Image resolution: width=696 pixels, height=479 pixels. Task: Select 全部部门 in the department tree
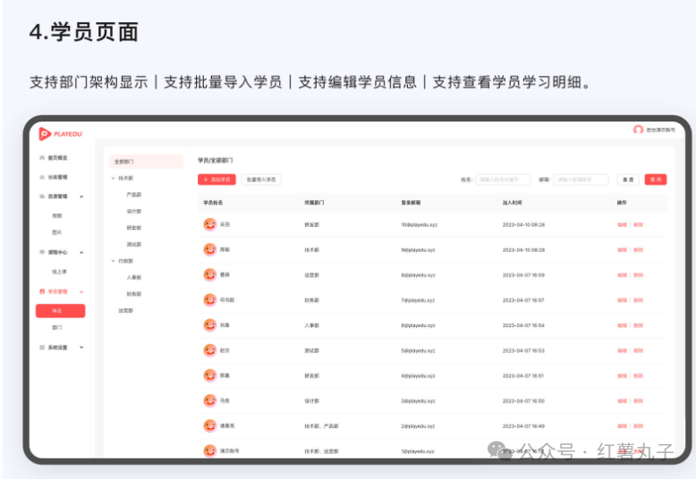146,162
